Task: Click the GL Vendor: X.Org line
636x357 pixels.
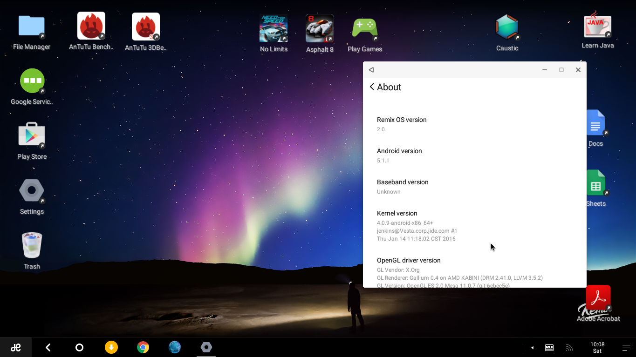Action: pos(398,270)
